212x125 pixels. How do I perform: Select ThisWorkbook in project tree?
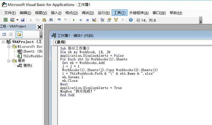tap(32, 56)
